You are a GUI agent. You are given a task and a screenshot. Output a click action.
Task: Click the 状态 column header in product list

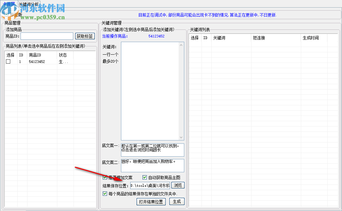click(65, 55)
